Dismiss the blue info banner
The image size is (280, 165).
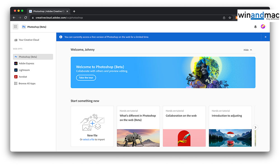coord(265,37)
